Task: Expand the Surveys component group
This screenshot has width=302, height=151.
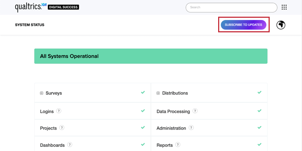Action: 42,93
